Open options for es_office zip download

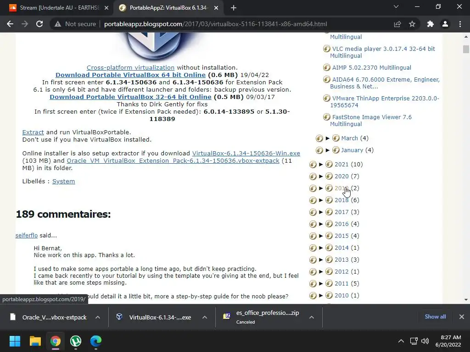pyautogui.click(x=312, y=317)
